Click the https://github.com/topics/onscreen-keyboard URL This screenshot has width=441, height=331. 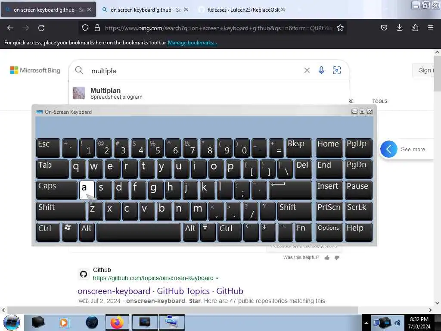(x=153, y=278)
